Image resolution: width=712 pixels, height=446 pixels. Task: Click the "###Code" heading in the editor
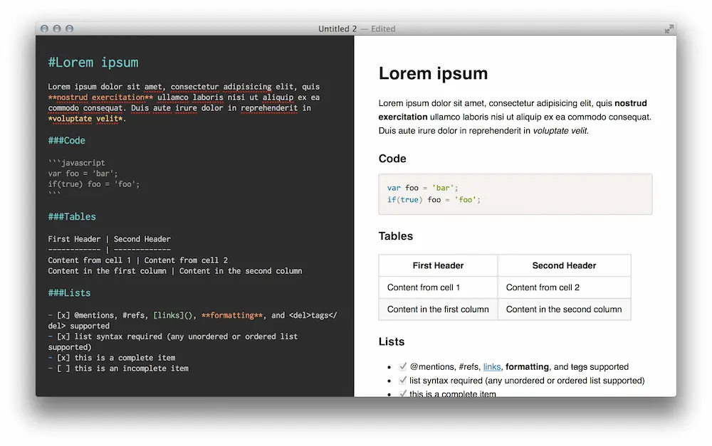(x=67, y=141)
